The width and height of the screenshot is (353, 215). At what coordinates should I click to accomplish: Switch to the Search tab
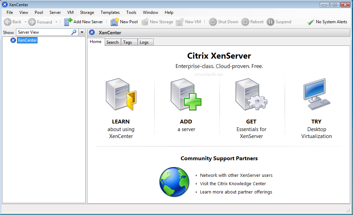(112, 42)
